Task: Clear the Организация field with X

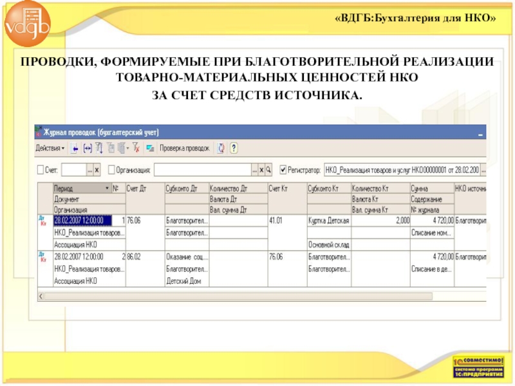Action: [261, 170]
